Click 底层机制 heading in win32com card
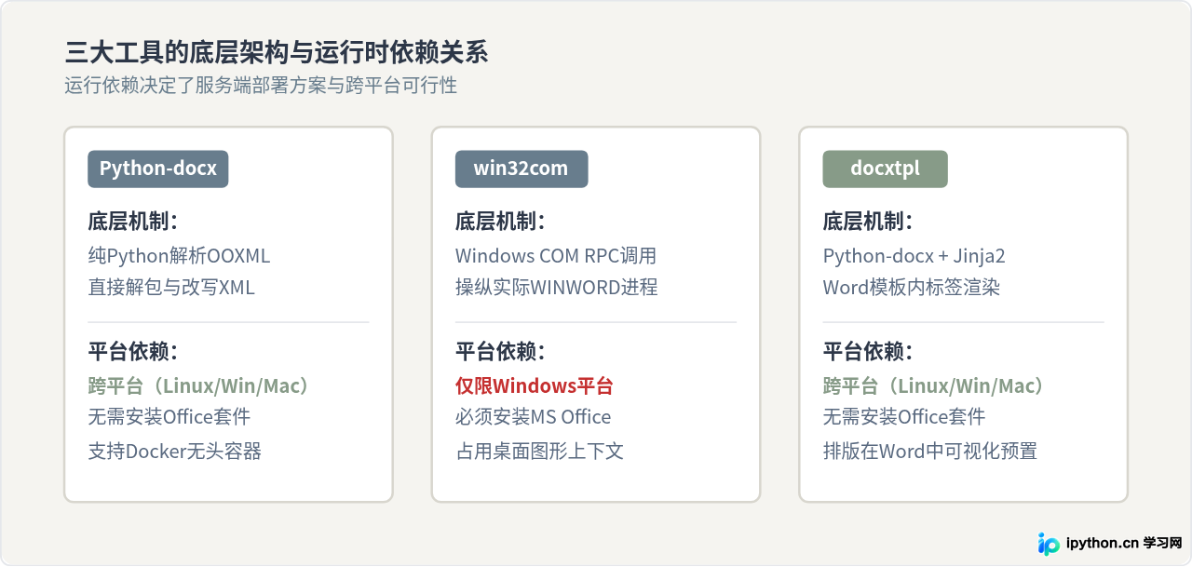Viewport: 1192px width, 567px height. click(500, 222)
